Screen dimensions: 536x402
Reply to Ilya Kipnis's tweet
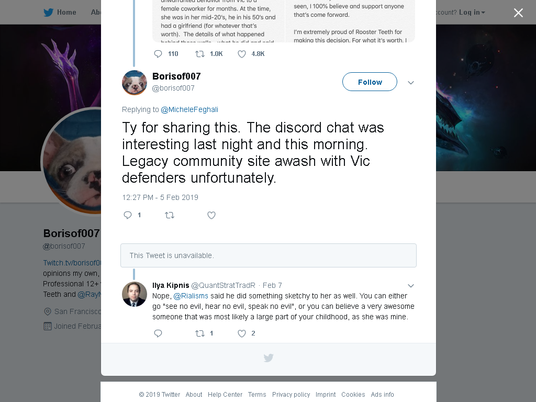coord(158,333)
